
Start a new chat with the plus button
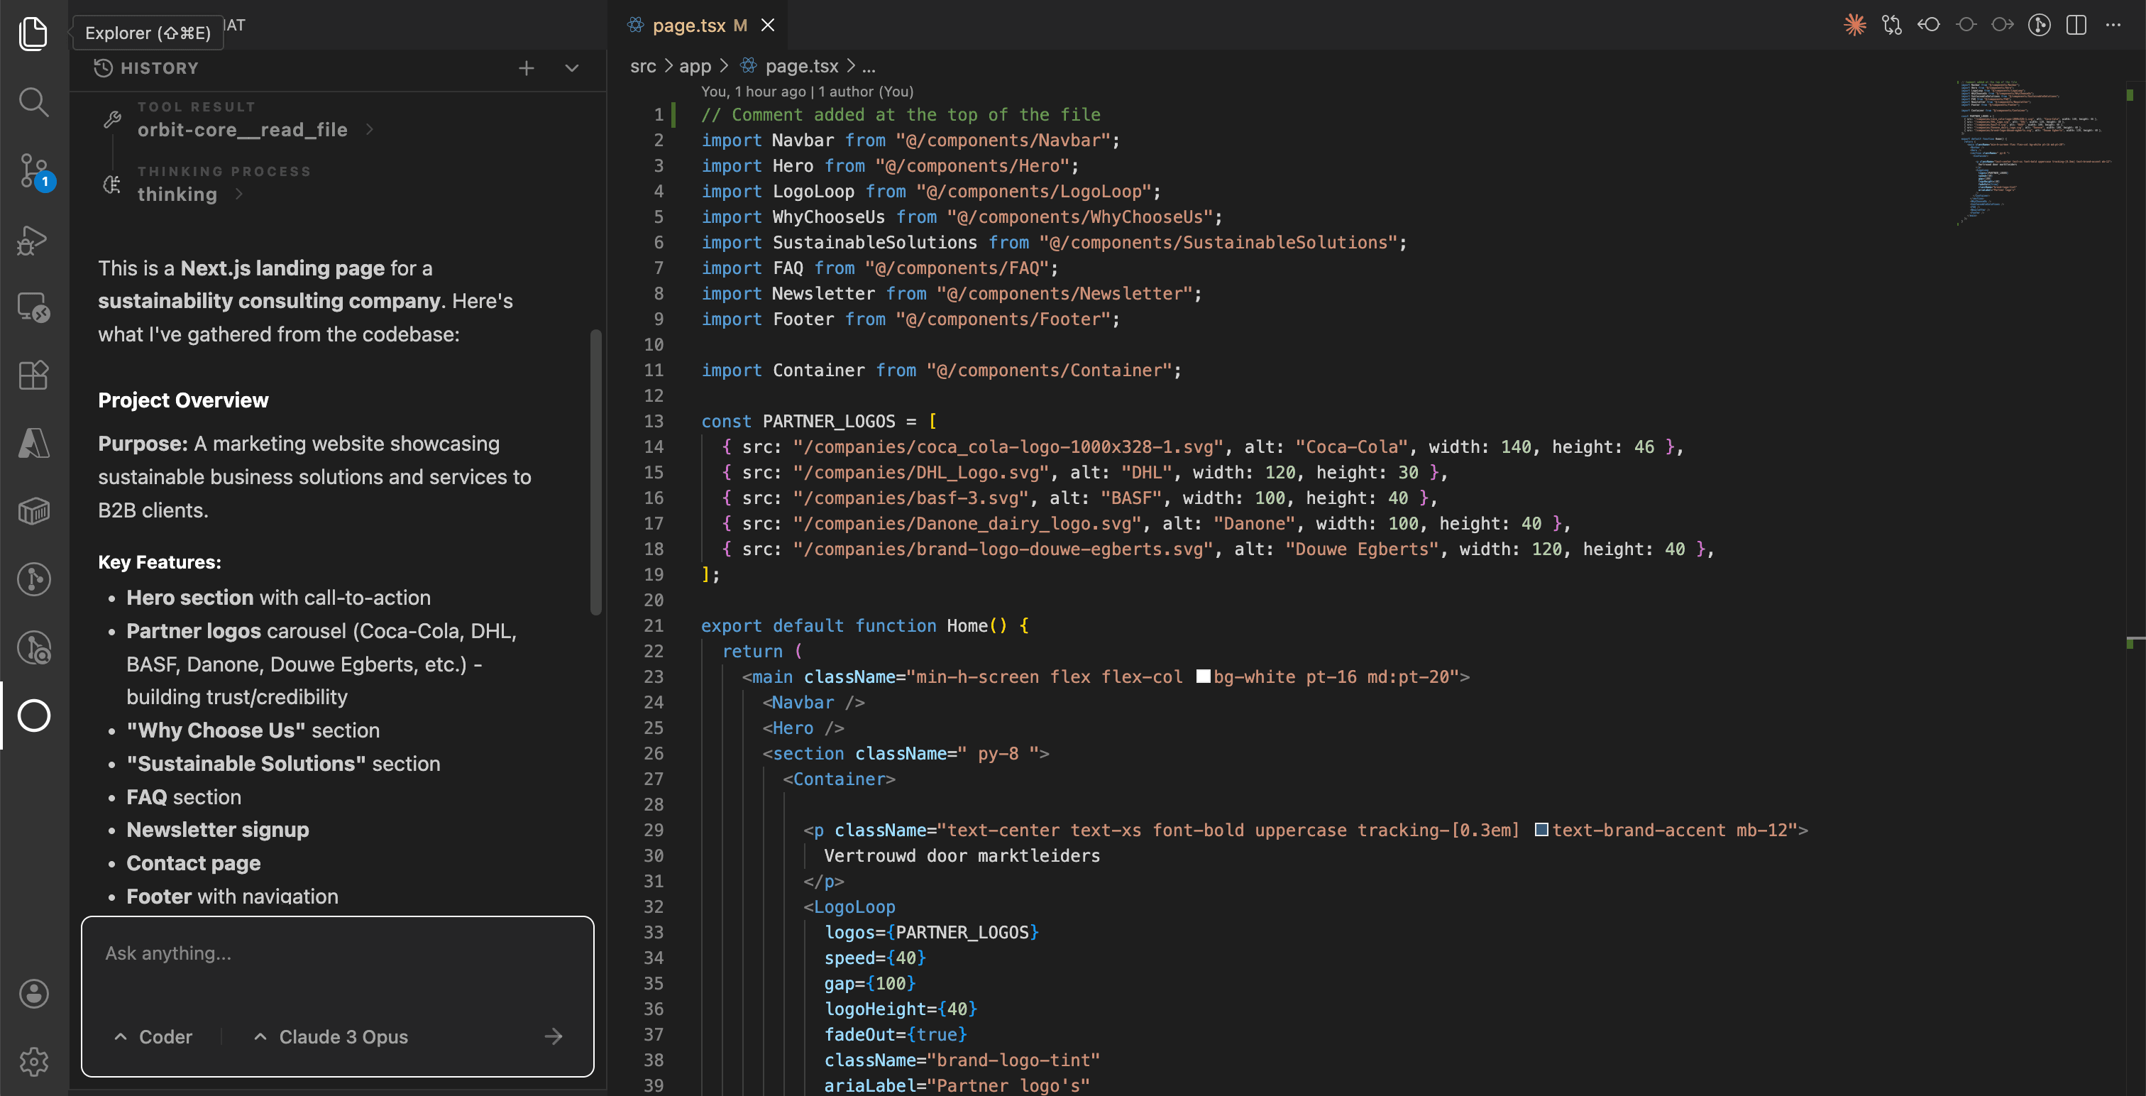(x=527, y=67)
